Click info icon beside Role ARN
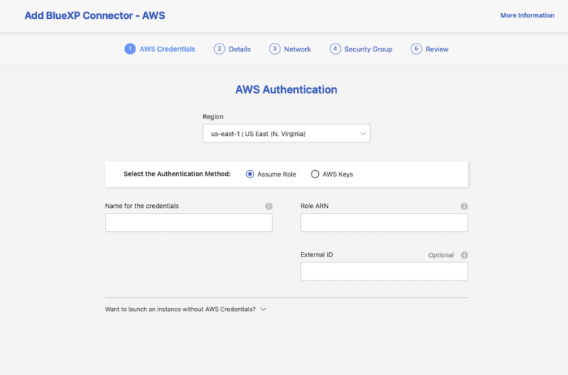 click(x=464, y=206)
